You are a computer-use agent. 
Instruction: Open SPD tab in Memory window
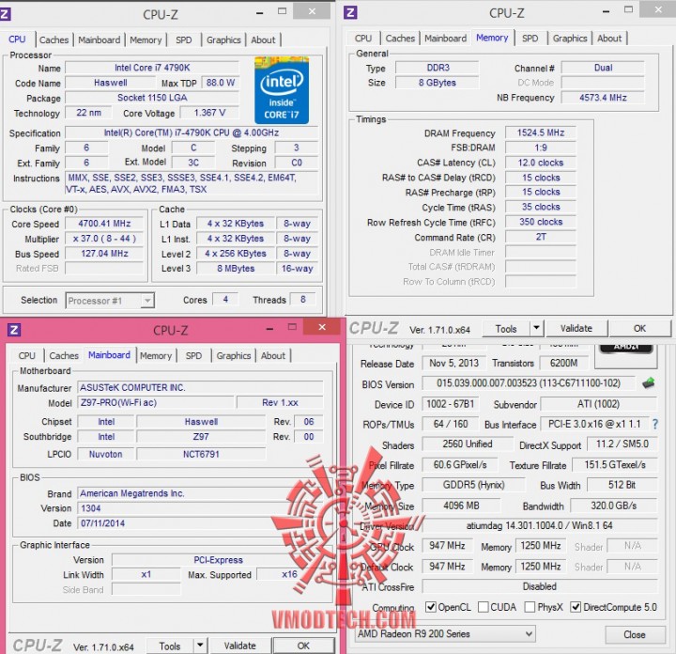click(530, 38)
